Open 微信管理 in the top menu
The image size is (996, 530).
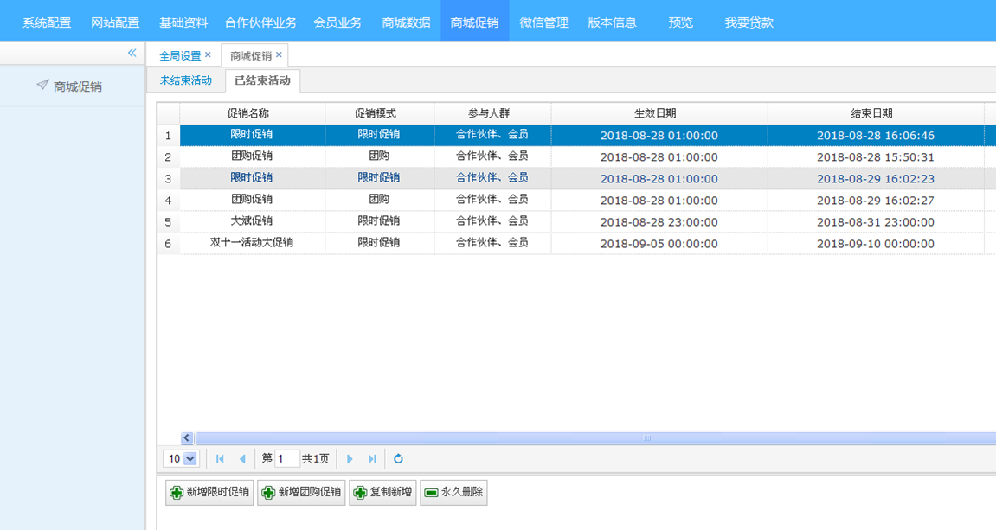543,22
